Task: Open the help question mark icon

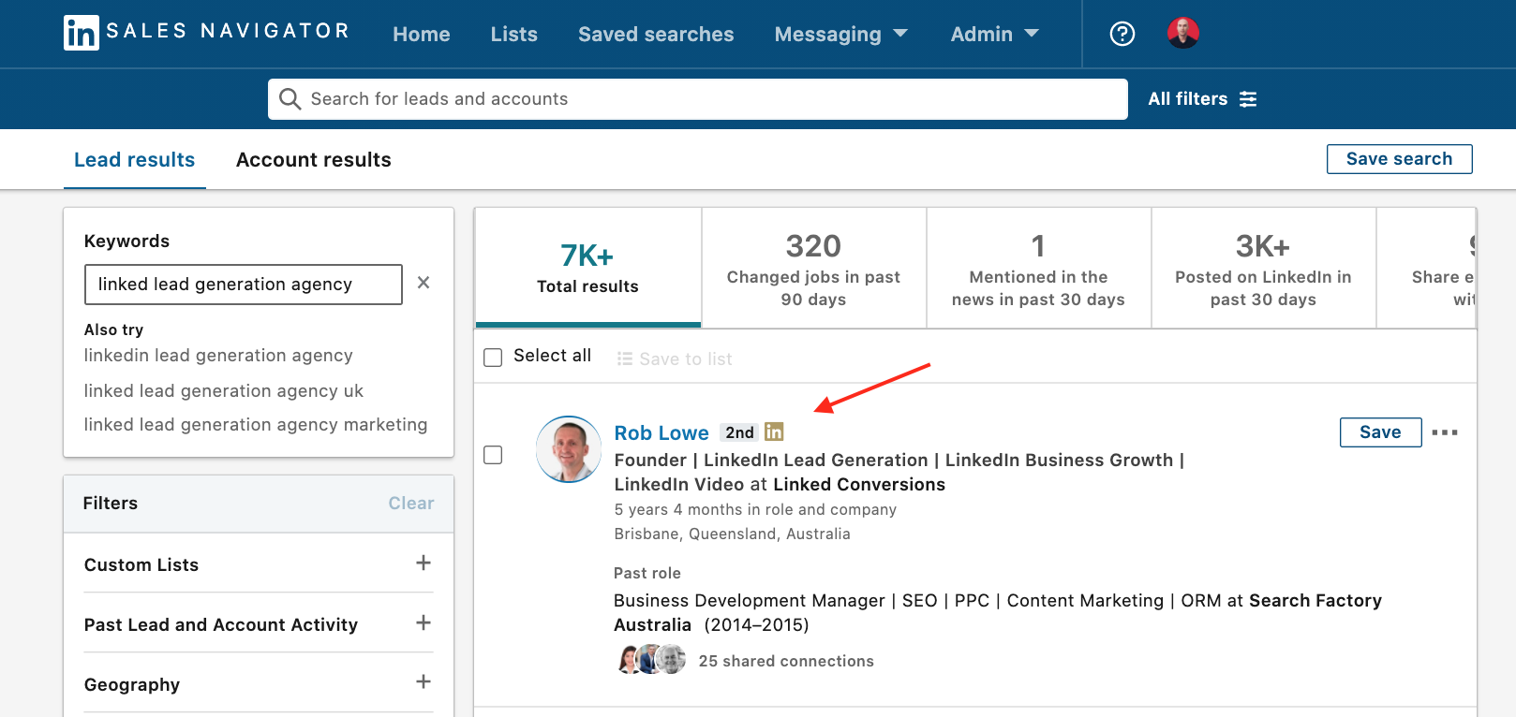Action: pos(1122,34)
